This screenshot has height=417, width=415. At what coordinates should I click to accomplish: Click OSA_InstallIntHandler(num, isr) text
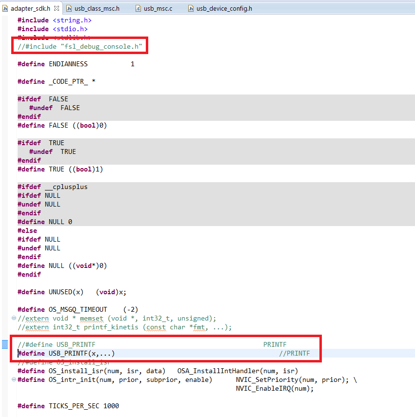[237, 371]
